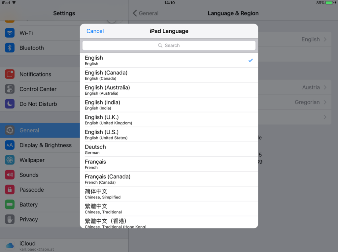Tap the 14:10 clock in status bar
This screenshot has height=252, width=338.
[x=169, y=3]
